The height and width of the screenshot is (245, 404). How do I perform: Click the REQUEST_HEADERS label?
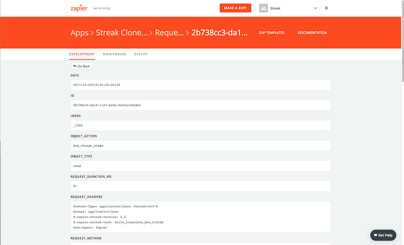coord(86,197)
